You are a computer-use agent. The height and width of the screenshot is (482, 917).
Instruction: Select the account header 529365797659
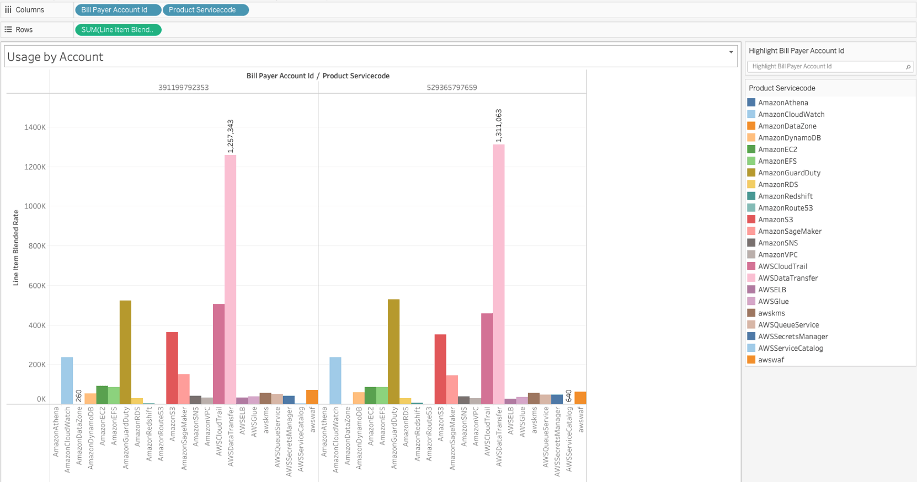coord(451,88)
